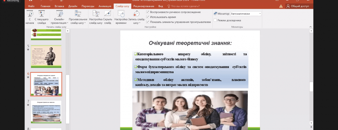
Task: Select the green thumbnail above slide 5
Action: click(46, 34)
